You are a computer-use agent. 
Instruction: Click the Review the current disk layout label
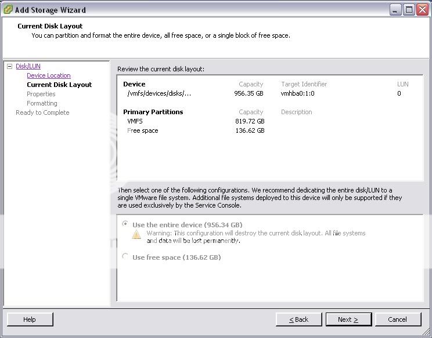coord(161,69)
